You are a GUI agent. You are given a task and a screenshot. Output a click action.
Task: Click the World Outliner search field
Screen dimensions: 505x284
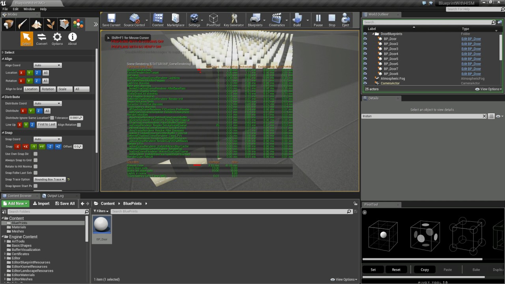[429, 22]
